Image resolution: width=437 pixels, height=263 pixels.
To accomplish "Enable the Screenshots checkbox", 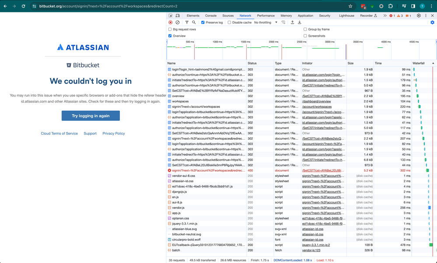I will point(305,36).
